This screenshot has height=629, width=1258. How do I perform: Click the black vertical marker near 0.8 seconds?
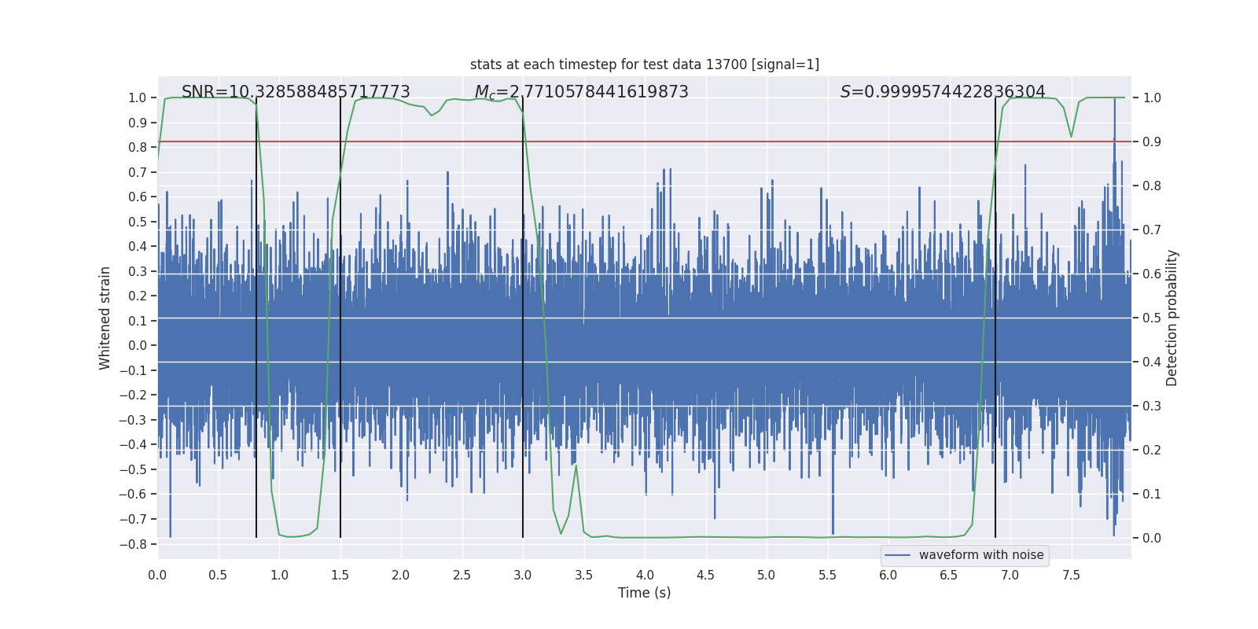tap(256, 318)
